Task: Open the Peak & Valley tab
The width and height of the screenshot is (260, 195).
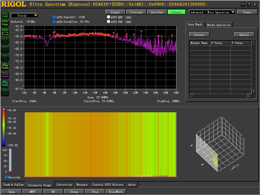Action: [x=14, y=185]
